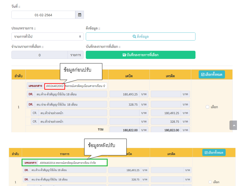Image resolution: width=246 pixels, height=186 pixels.
Task: Click document number J0056402014 in lower table
Action: (48, 163)
